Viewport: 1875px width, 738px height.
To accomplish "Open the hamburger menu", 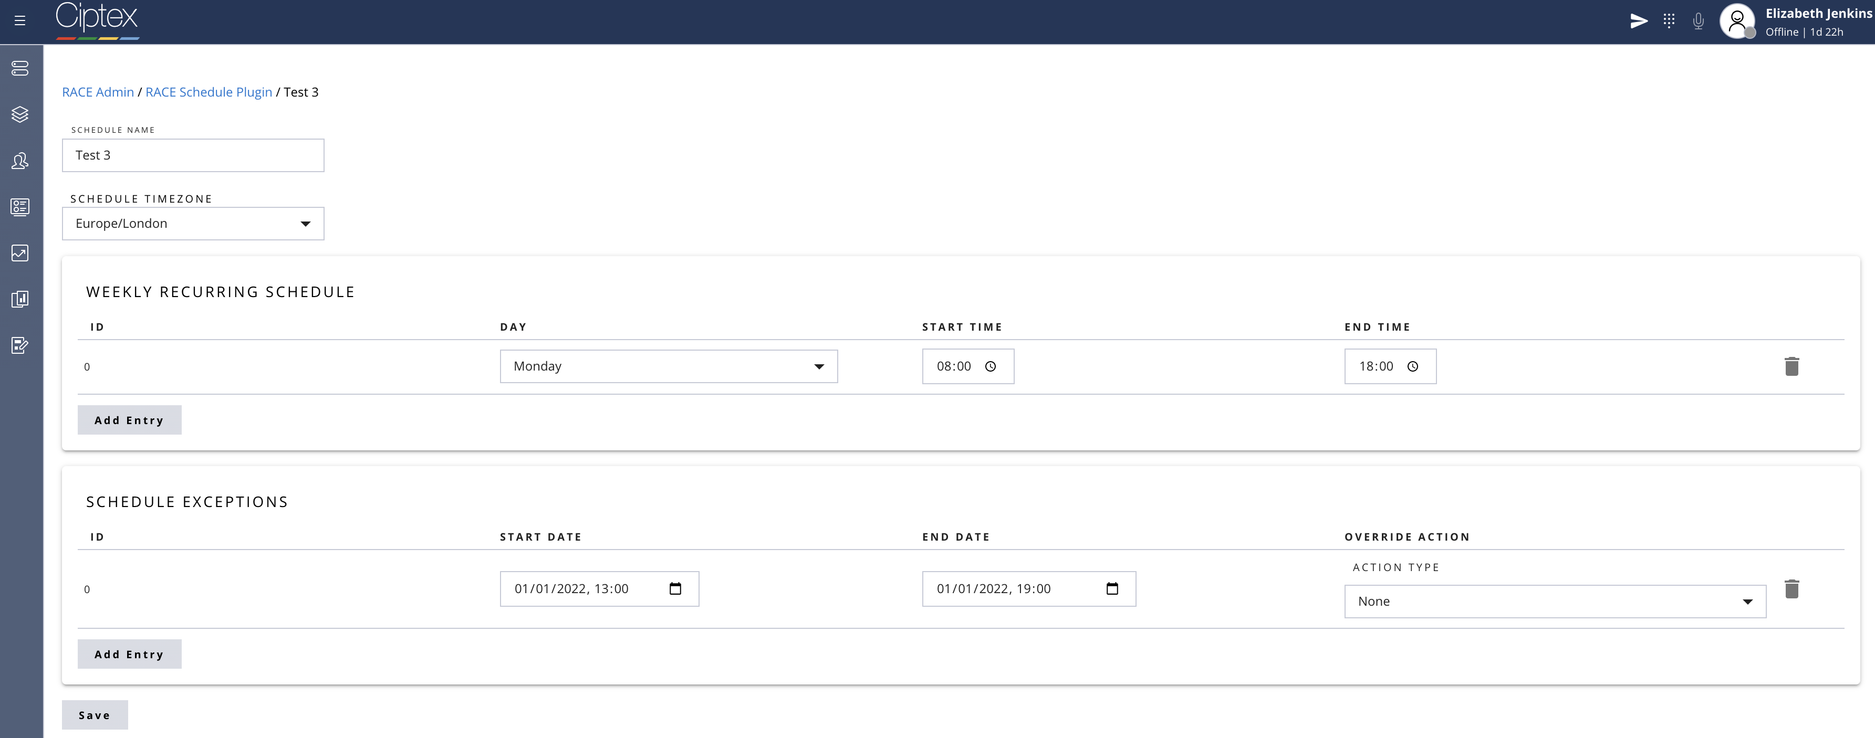I will tap(19, 20).
